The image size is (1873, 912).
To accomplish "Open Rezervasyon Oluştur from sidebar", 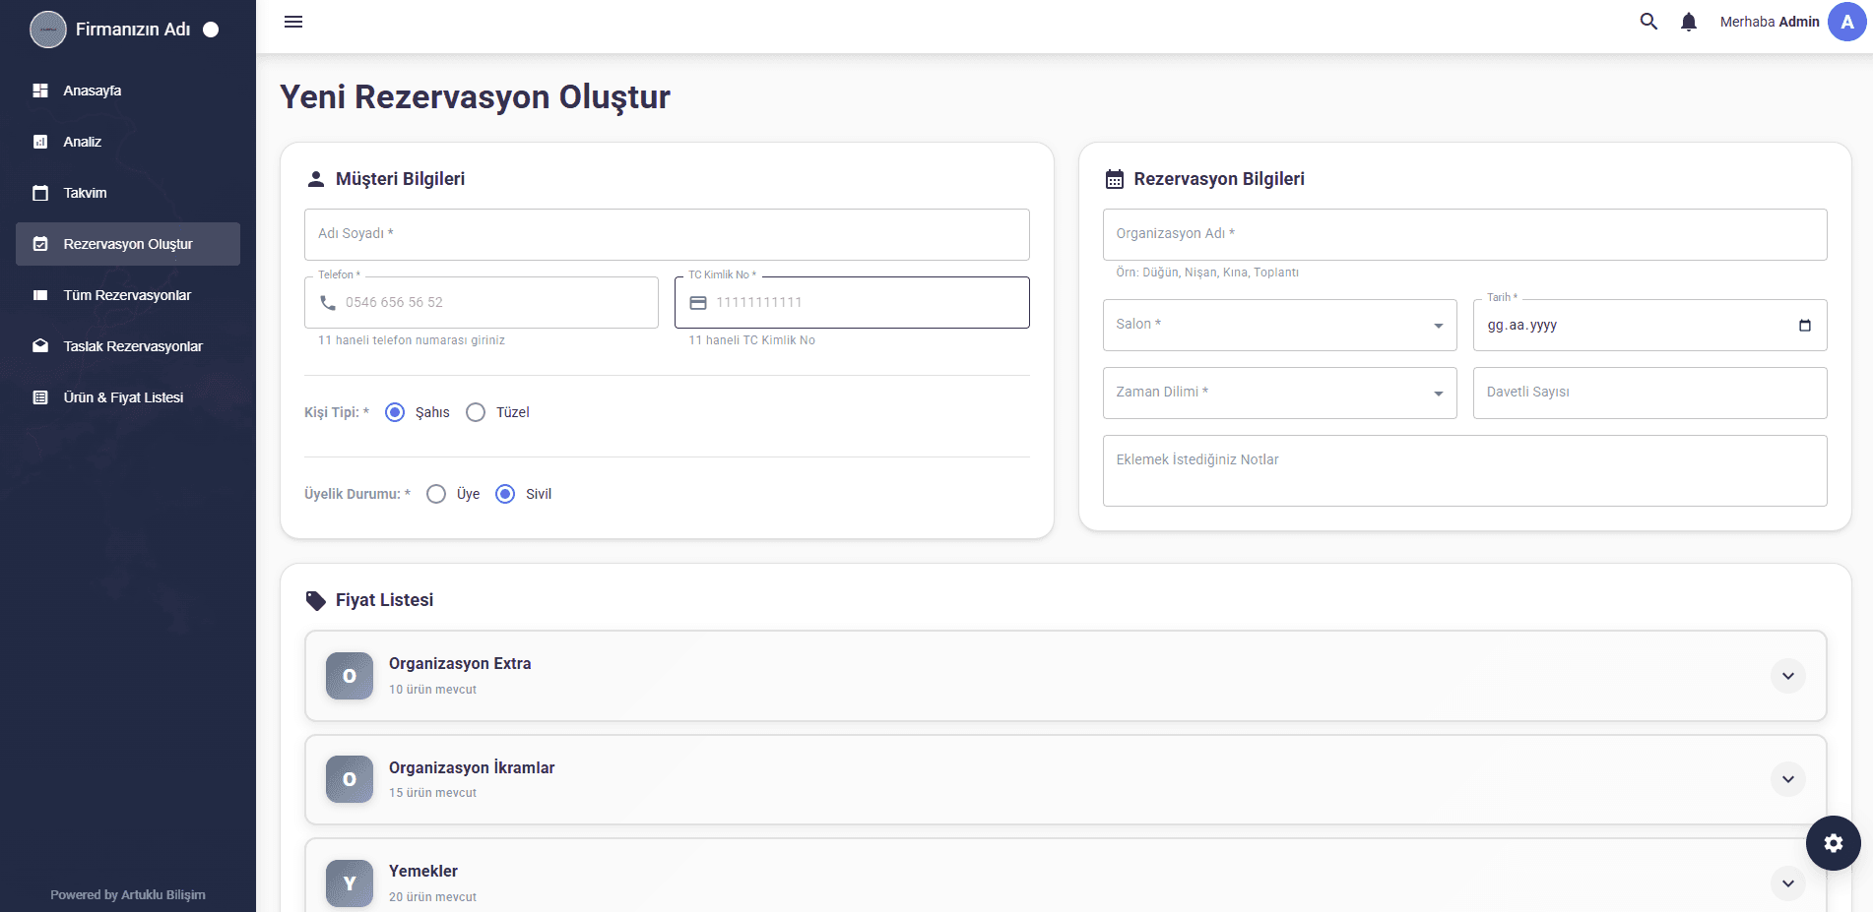I will [127, 243].
